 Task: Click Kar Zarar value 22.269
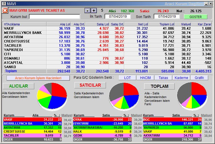(205, 33)
